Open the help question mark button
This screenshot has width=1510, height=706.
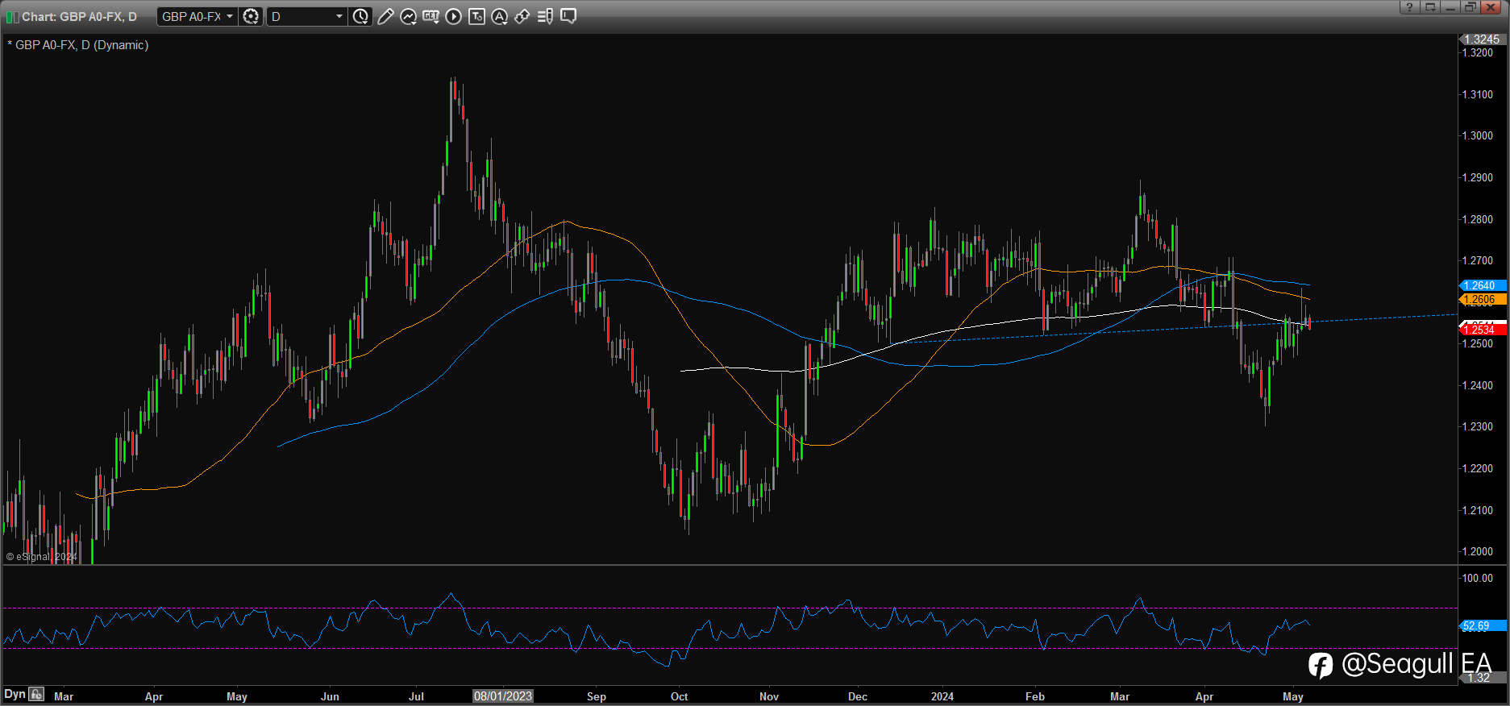[x=1409, y=7]
